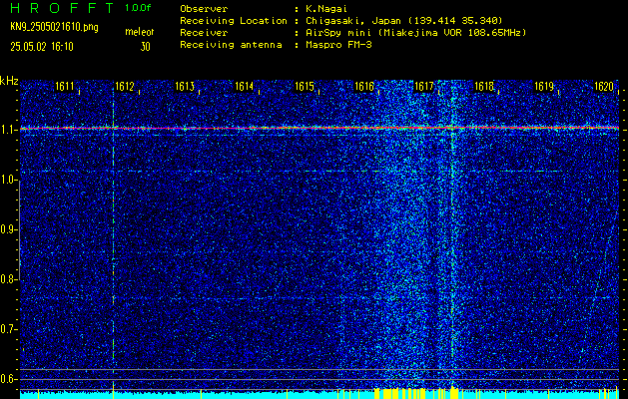Select the version text 1.0.0f
This screenshot has height=399, width=628.
tap(138, 8)
